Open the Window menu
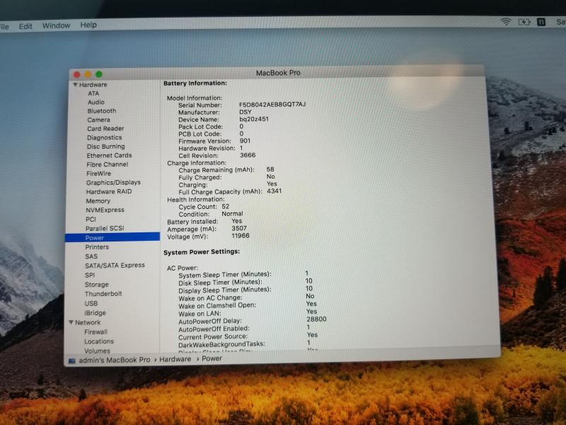566x425 pixels. pyautogui.click(x=56, y=25)
